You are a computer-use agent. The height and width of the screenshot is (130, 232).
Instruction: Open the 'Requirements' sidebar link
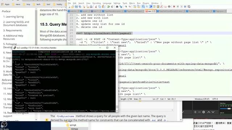(x=13, y=30)
